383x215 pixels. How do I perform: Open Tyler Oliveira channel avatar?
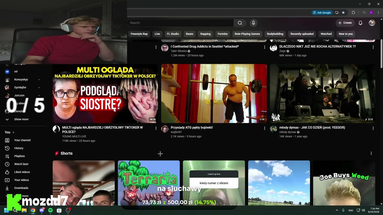click(165, 48)
